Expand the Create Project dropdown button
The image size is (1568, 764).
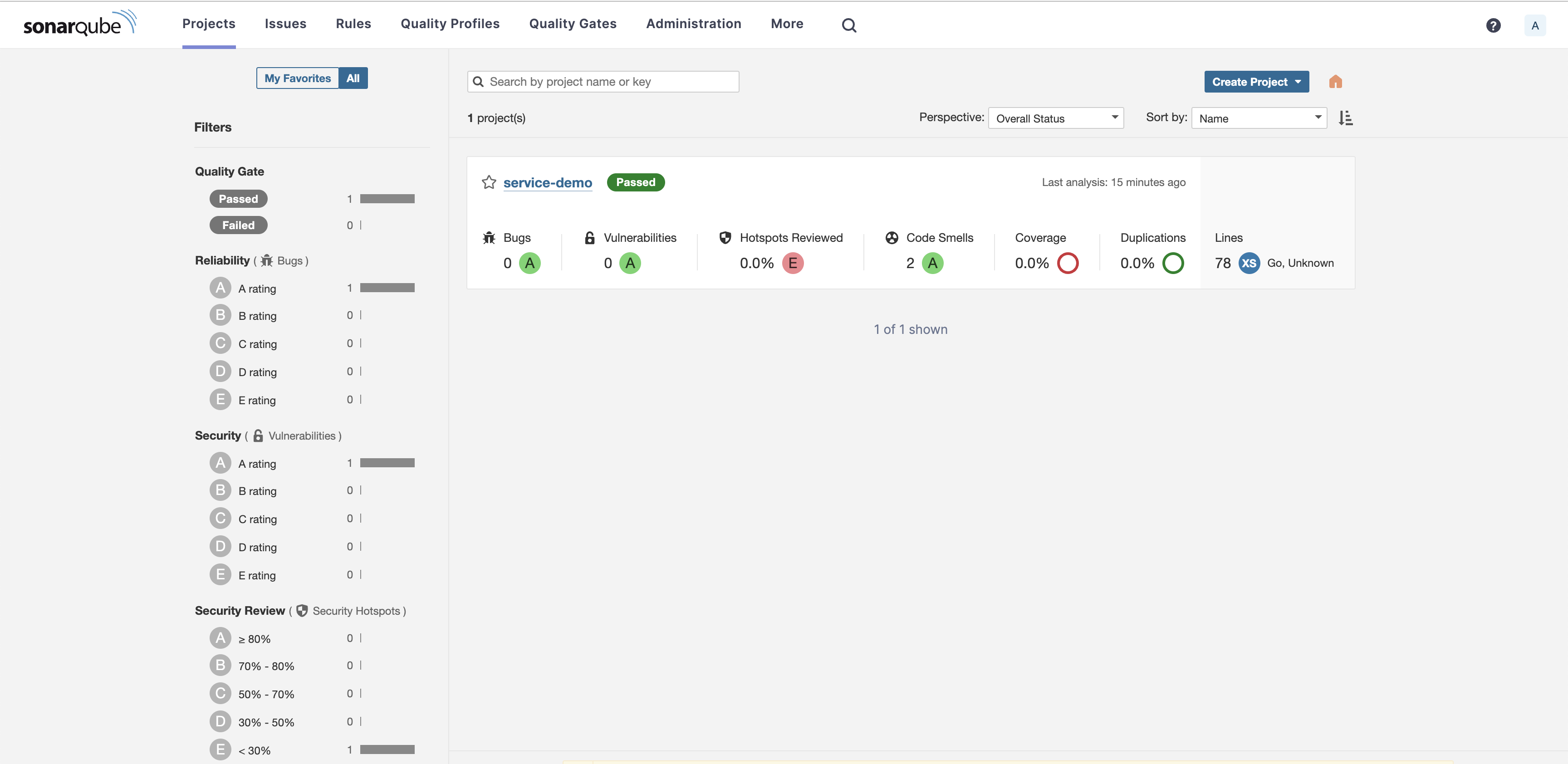click(x=1256, y=82)
